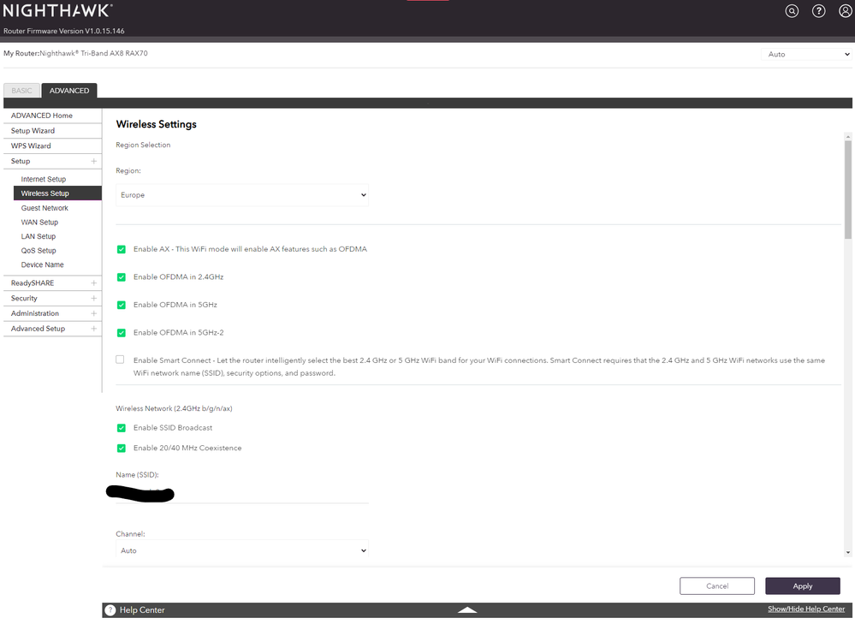Click the Help Center label
The image size is (855, 624).
coord(142,609)
